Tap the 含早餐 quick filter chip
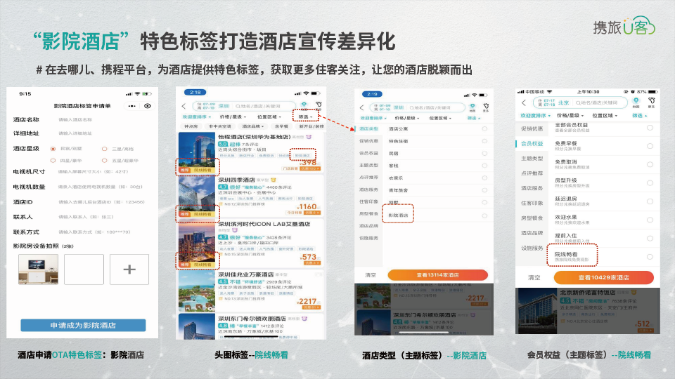Viewport: 675px width, 379px height. [x=281, y=126]
